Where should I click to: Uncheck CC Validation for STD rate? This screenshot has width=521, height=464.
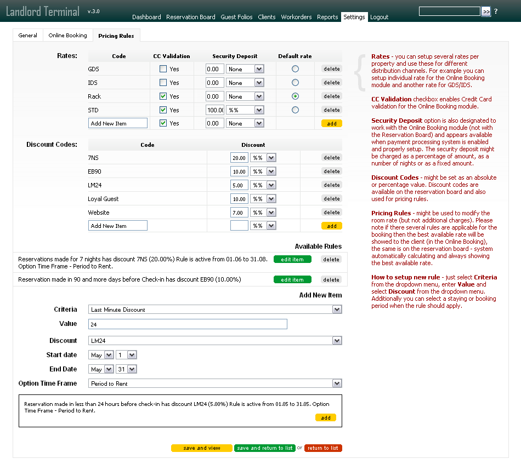(x=163, y=110)
